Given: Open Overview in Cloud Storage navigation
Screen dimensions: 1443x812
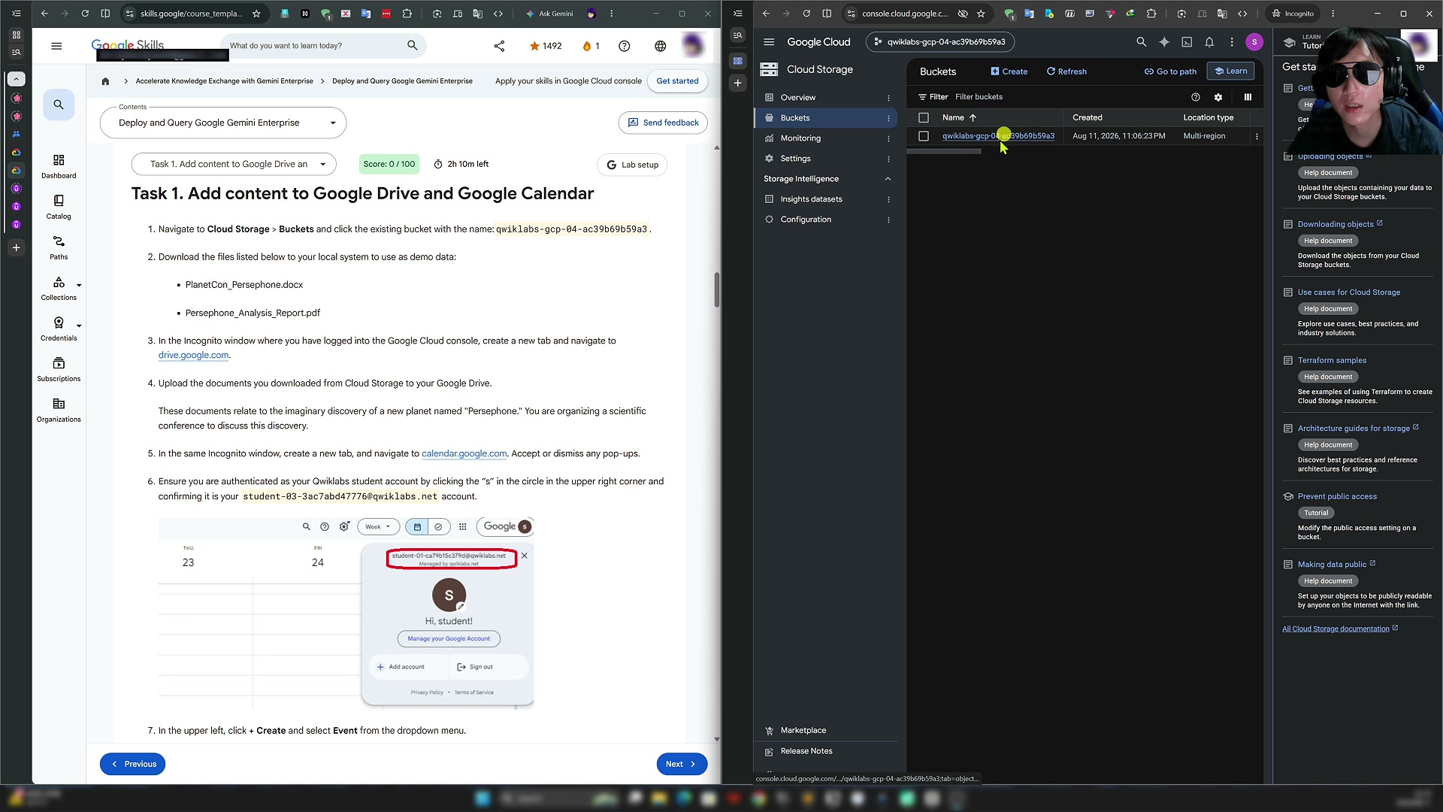Looking at the screenshot, I should tap(797, 98).
